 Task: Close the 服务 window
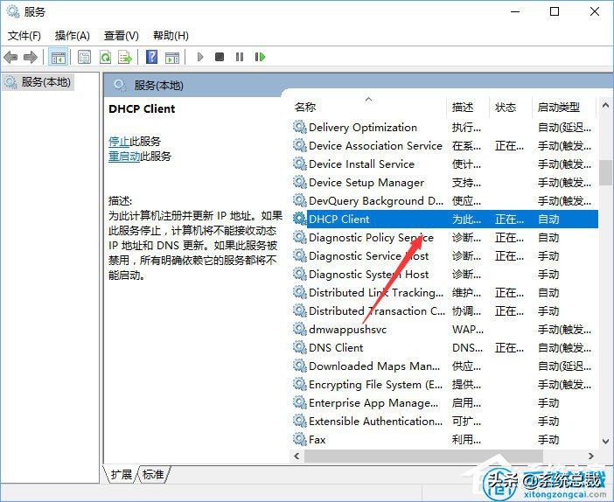pos(595,11)
